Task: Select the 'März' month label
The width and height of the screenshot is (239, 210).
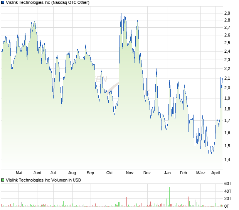Action: pos(201,173)
